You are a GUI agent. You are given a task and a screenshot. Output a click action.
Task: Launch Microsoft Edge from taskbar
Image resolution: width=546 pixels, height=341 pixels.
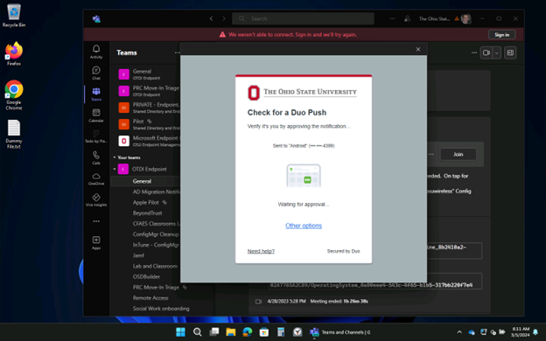click(x=248, y=332)
